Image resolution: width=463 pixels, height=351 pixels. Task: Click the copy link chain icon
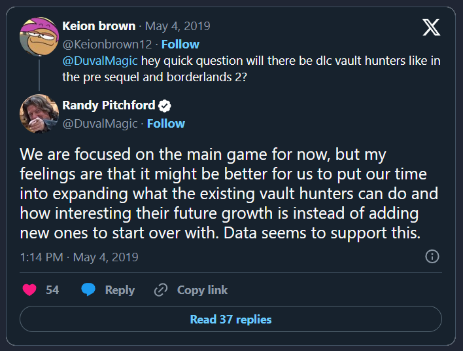[161, 290]
